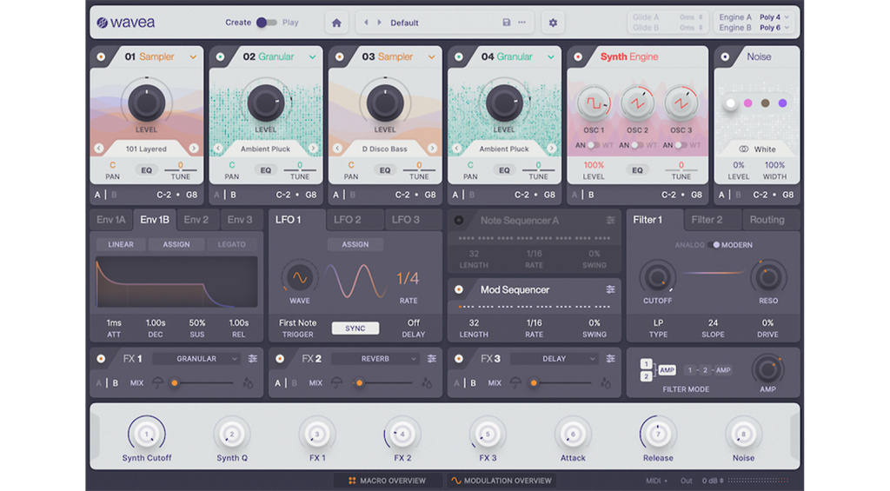Select next sample after 101 Layered
The width and height of the screenshot is (890, 491).
click(194, 149)
